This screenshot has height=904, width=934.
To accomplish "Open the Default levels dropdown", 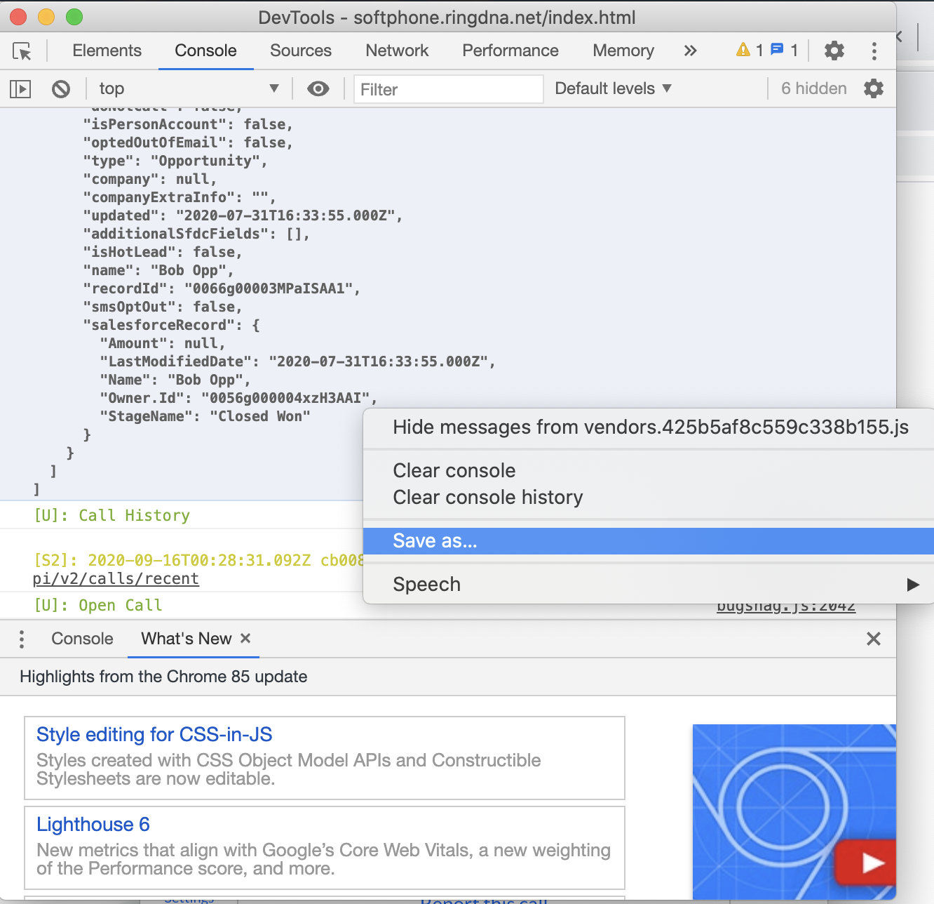I will coord(613,88).
